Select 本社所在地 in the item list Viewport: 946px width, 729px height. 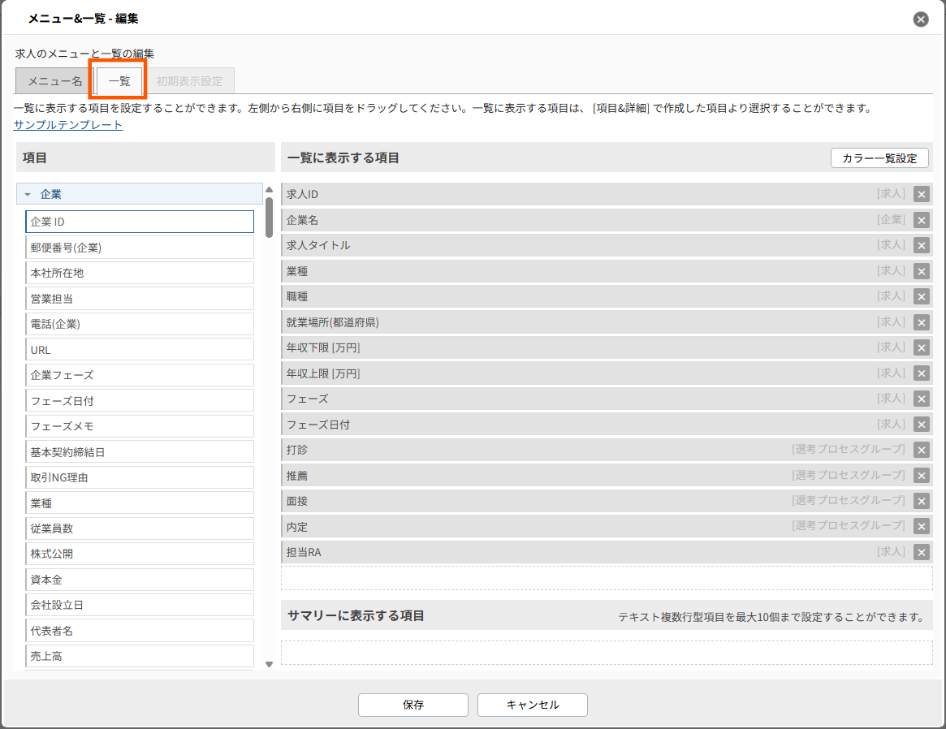coord(140,273)
